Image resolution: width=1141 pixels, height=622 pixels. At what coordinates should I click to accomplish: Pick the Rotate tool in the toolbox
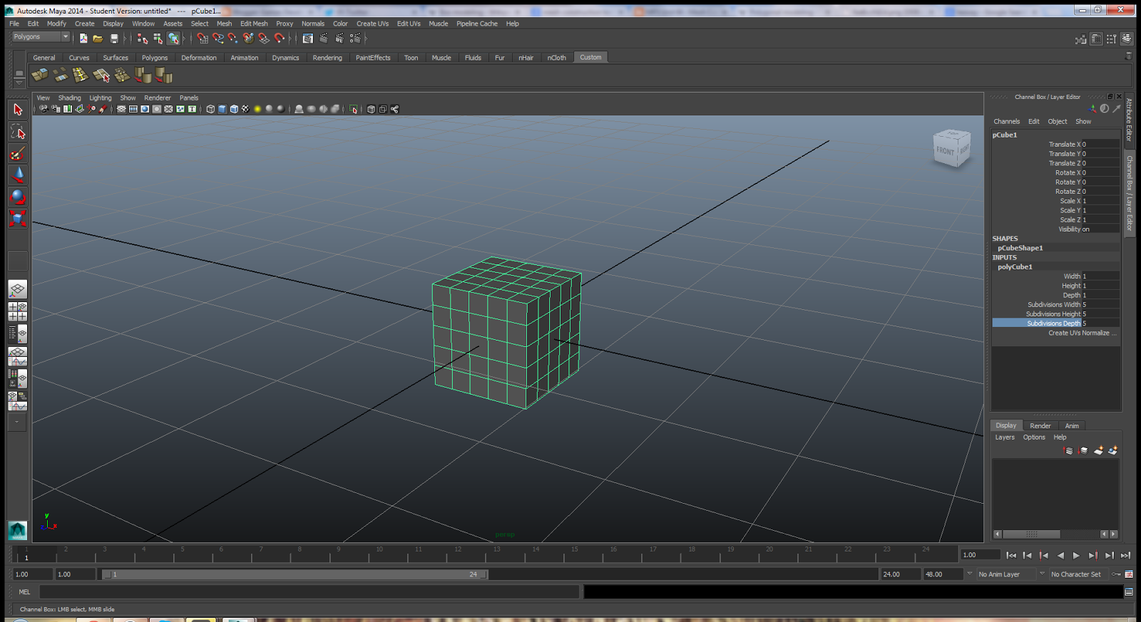coord(18,197)
